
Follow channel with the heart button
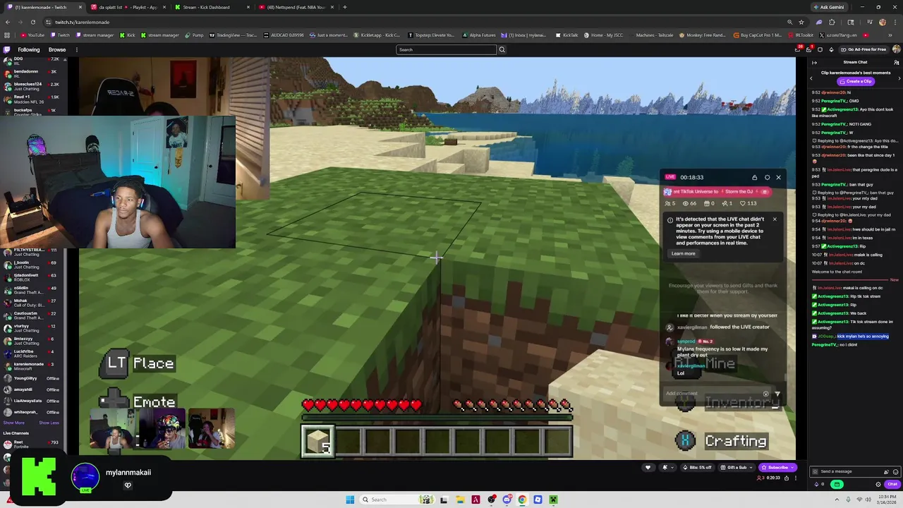(648, 467)
